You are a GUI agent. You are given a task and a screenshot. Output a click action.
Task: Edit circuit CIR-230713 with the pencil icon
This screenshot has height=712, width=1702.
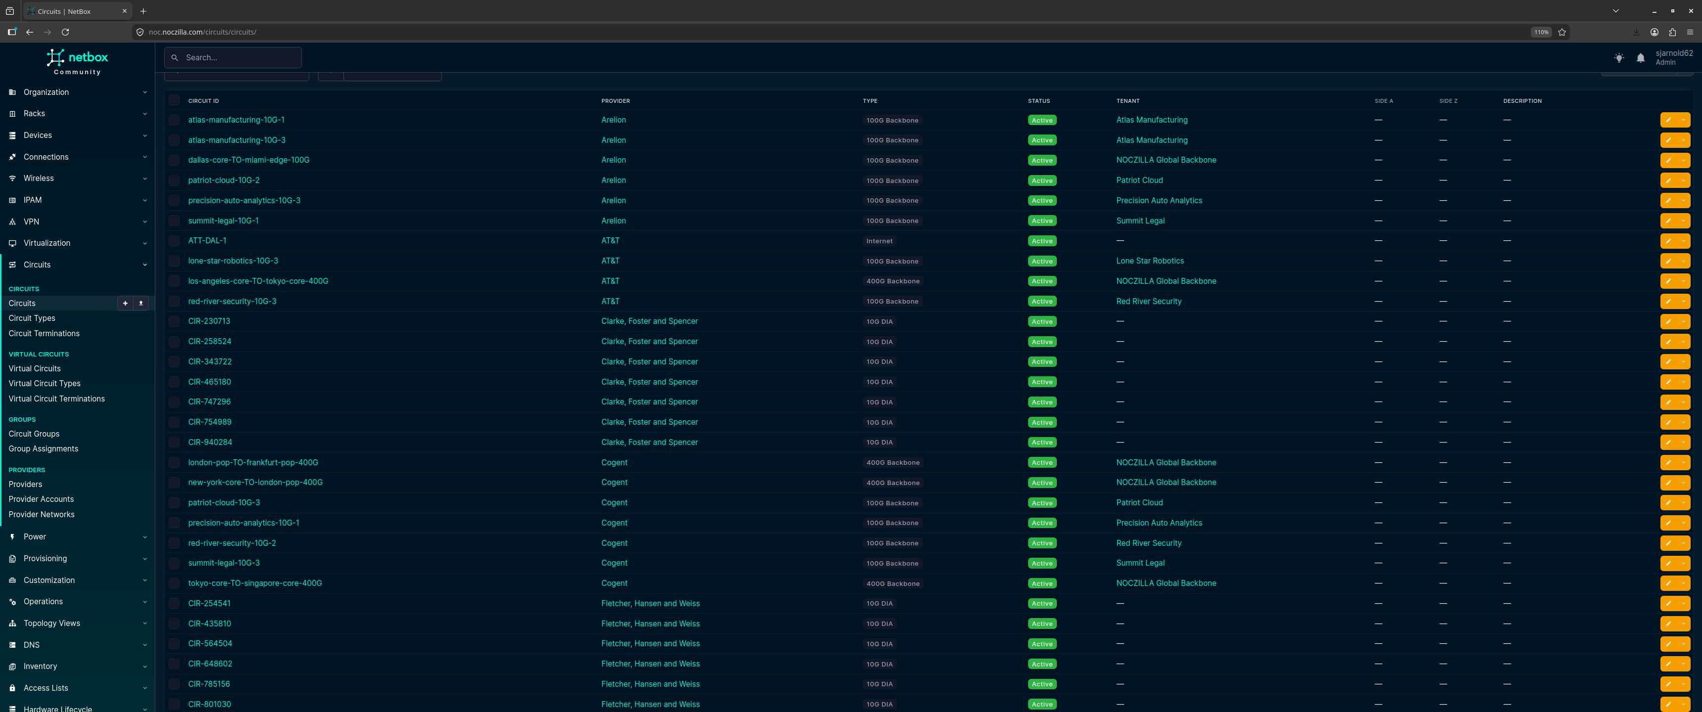(1668, 322)
